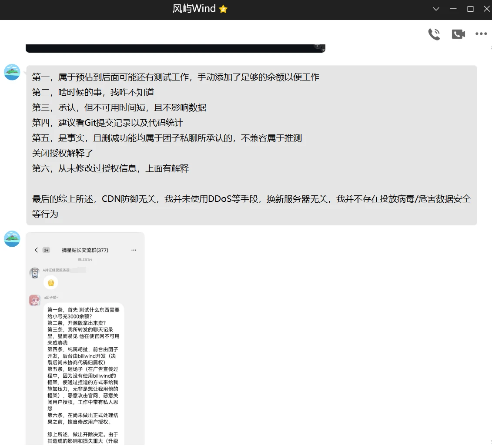This screenshot has width=492, height=446.
Task: Click the yellow emoji sticker bubble
Action: click(51, 283)
